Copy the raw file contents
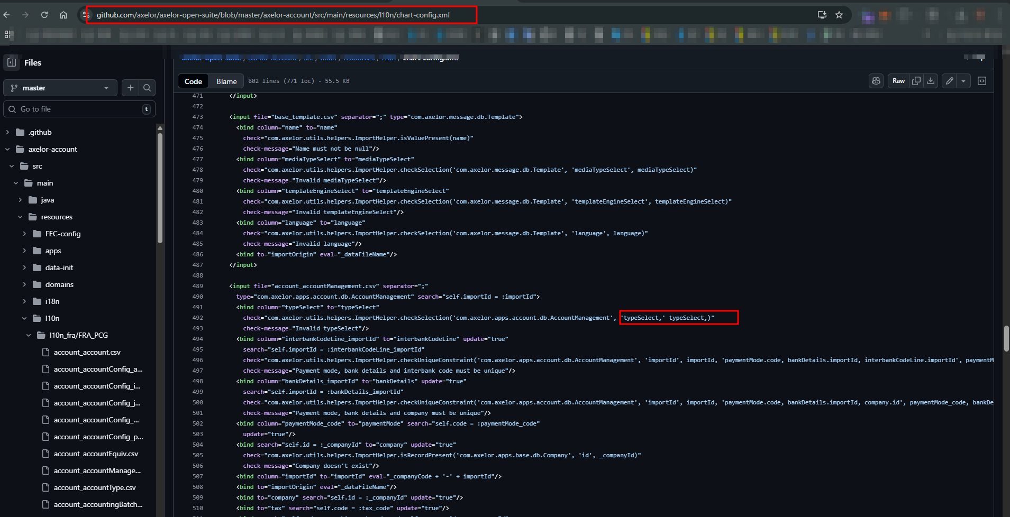The width and height of the screenshot is (1010, 517). click(916, 81)
